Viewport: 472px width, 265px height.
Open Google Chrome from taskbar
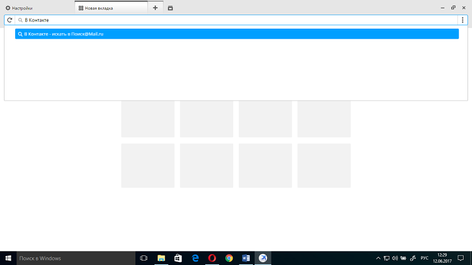coord(229,258)
